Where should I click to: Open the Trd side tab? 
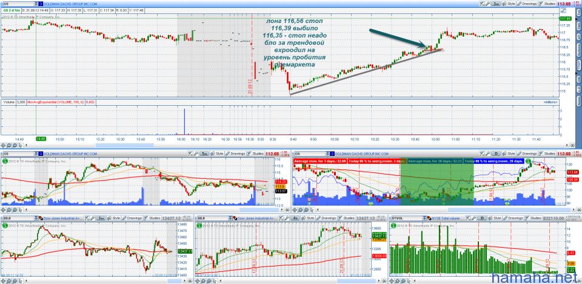(x=578, y=13)
